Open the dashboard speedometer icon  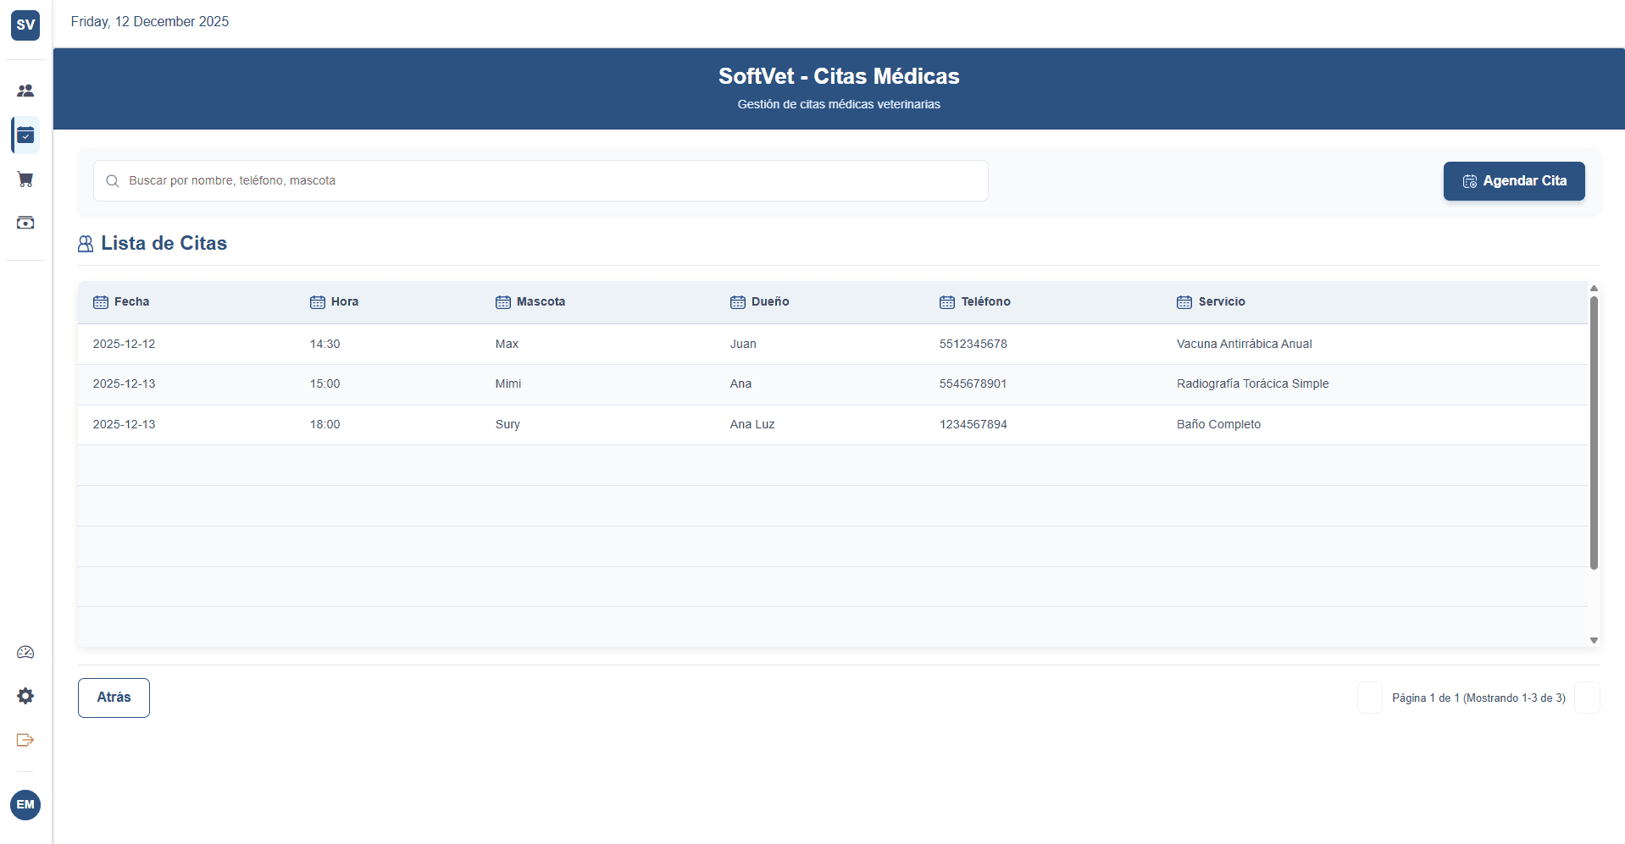pos(25,652)
